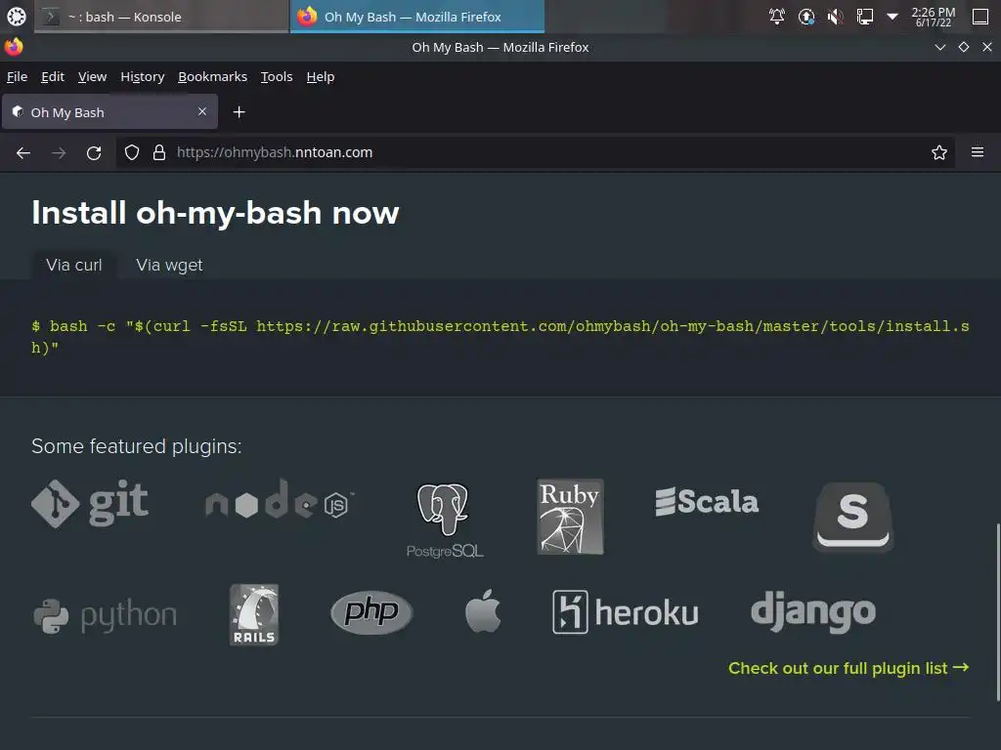Select the Oh My Bash browser tab
Viewport: 1001px width, 750px height.
[x=109, y=111]
